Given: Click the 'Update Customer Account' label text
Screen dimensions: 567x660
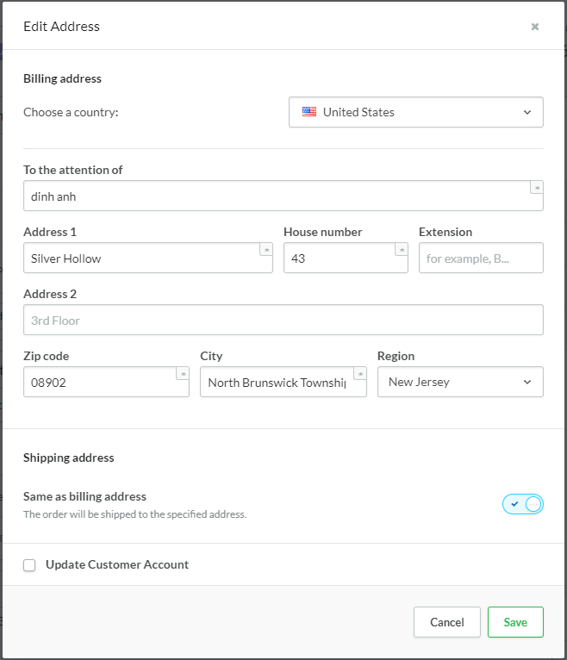Looking at the screenshot, I should (x=117, y=564).
